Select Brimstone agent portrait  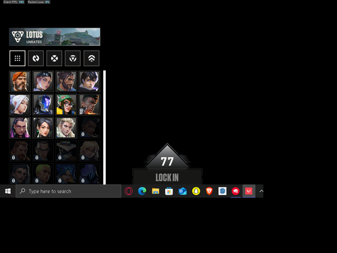coord(20,81)
